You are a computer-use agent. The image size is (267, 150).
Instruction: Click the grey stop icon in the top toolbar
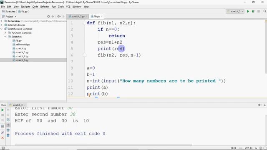click(259, 11)
